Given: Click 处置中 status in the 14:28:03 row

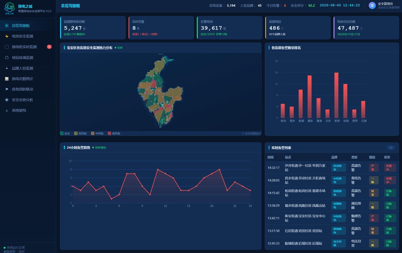Looking at the screenshot, I should [x=390, y=180].
